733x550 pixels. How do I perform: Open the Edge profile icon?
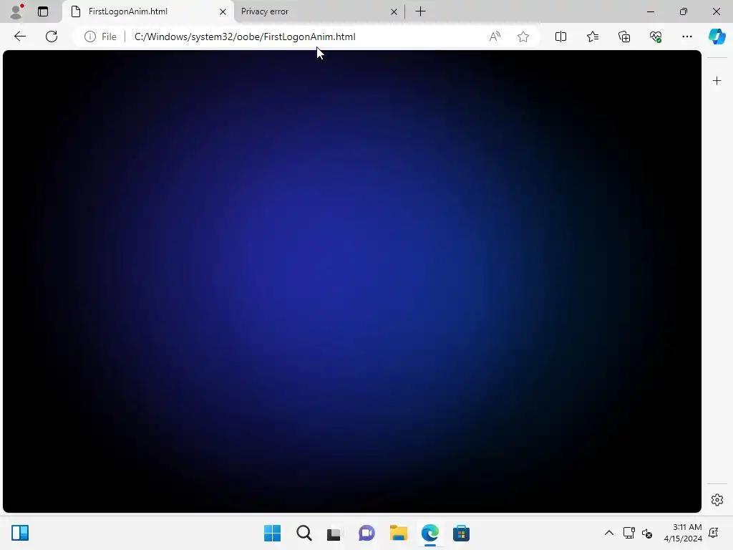pyautogui.click(x=16, y=11)
